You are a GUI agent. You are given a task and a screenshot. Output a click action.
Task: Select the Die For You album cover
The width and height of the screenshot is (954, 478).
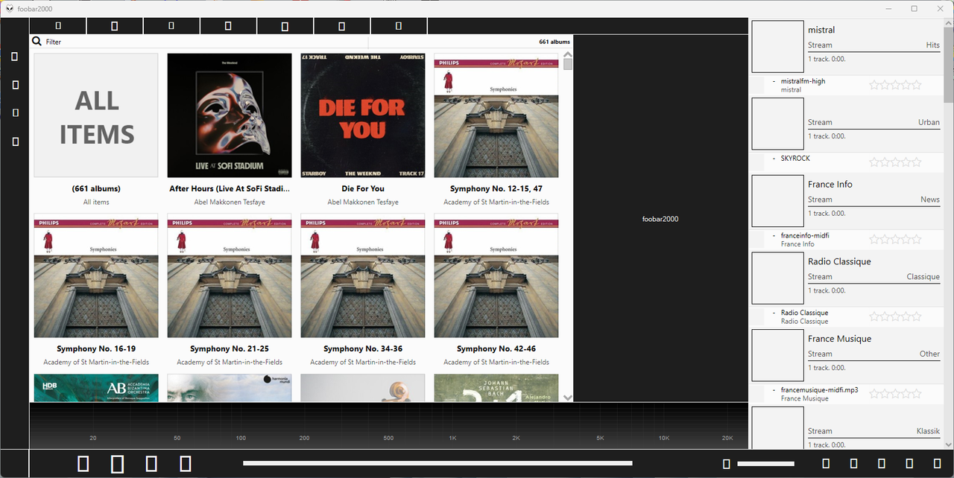[363, 115]
